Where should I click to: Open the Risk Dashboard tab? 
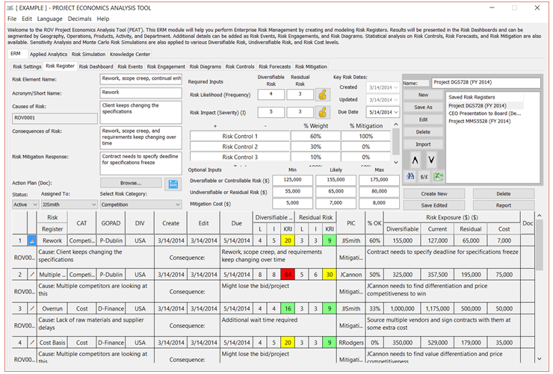click(x=96, y=66)
